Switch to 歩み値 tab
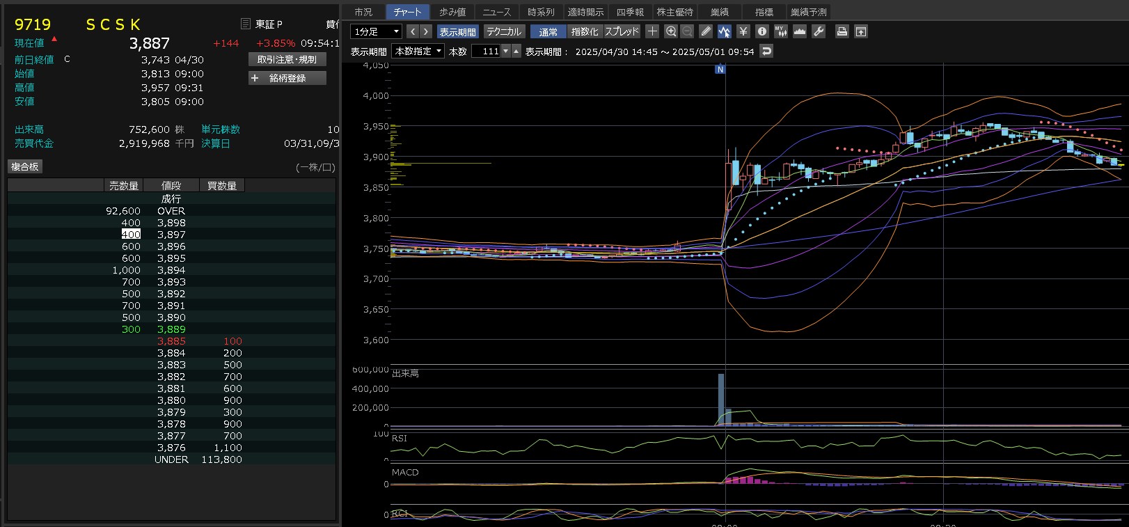 [x=452, y=12]
